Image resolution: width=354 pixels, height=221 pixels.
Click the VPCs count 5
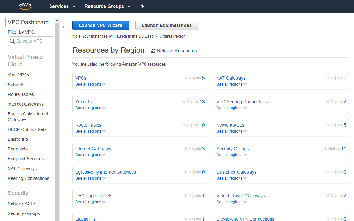coord(203,78)
